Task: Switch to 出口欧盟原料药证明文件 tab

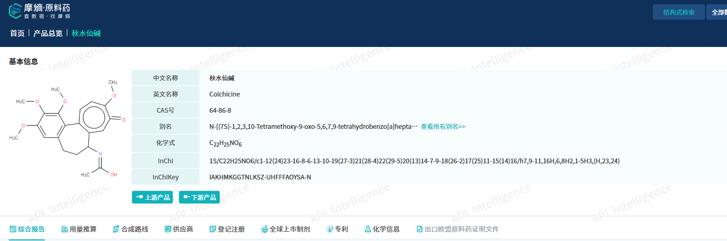Action: [458, 230]
